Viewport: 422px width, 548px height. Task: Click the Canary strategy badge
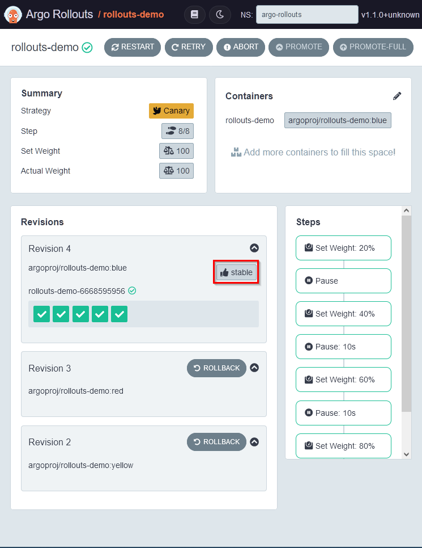[x=171, y=111]
